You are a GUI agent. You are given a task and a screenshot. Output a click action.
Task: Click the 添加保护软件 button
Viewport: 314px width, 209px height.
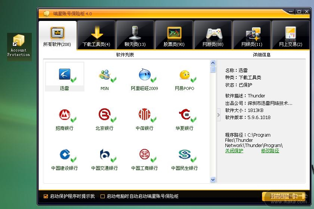pos(284,196)
